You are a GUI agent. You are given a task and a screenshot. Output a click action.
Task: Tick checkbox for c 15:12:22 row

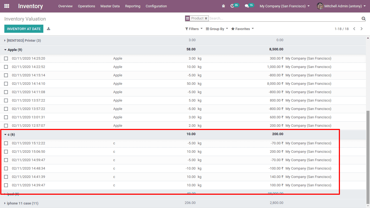point(6,143)
